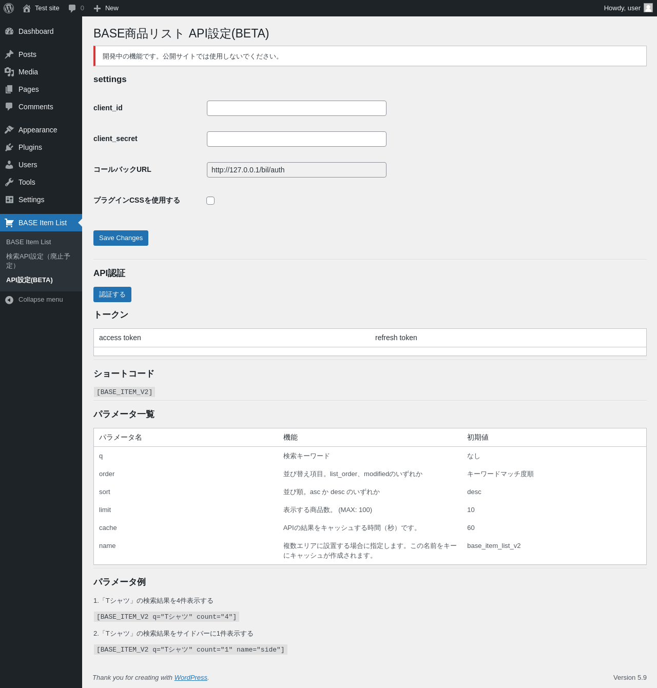The image size is (657, 688).
Task: Click the パラメータ名 column header
Action: tap(121, 438)
